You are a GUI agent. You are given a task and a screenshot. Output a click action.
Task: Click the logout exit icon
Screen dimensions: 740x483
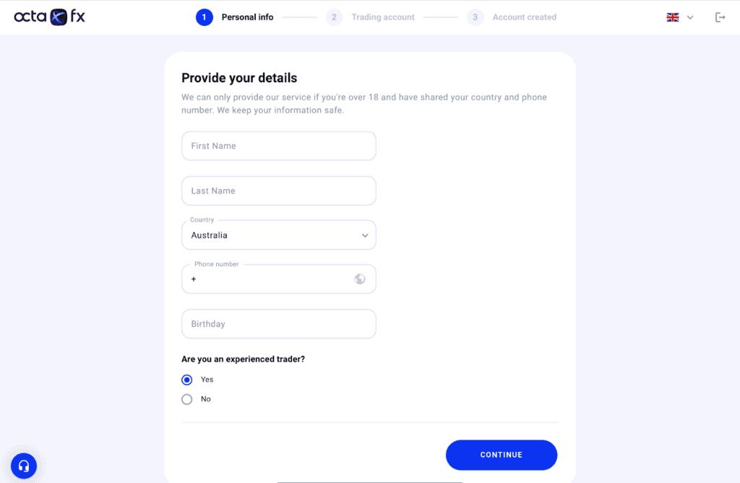(x=720, y=17)
